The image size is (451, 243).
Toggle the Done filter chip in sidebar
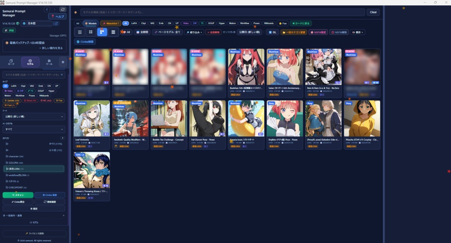point(30,101)
